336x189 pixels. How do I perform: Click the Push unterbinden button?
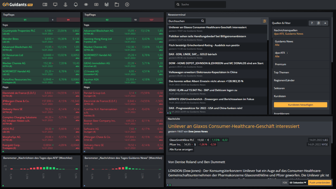[x=319, y=183]
